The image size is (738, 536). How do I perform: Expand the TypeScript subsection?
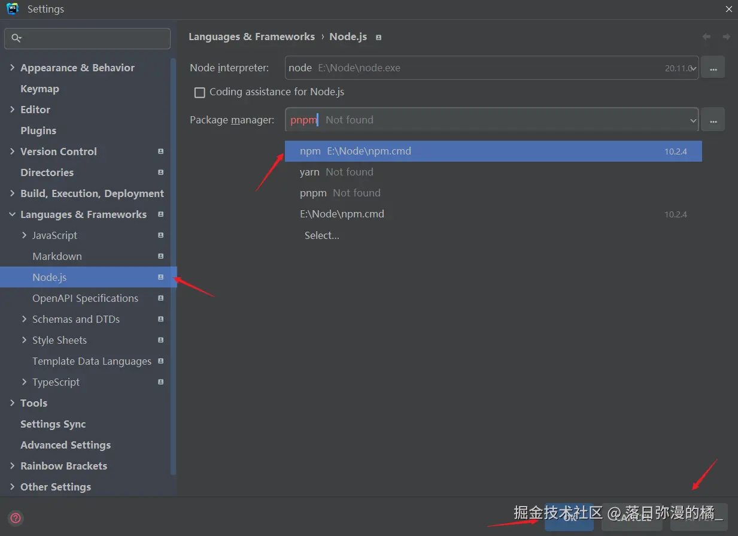pyautogui.click(x=24, y=382)
